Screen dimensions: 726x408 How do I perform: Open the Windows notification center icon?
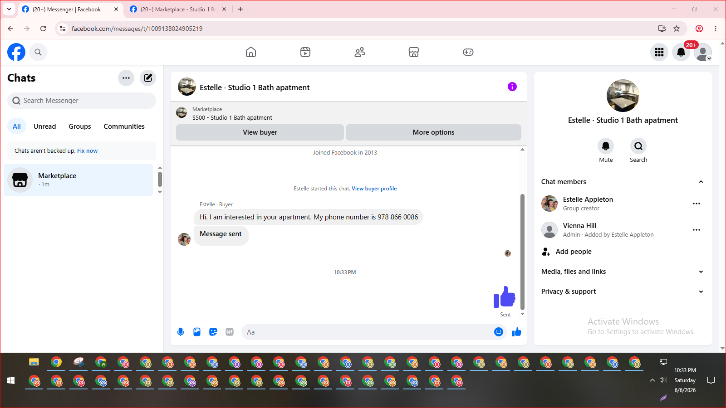pos(711,380)
